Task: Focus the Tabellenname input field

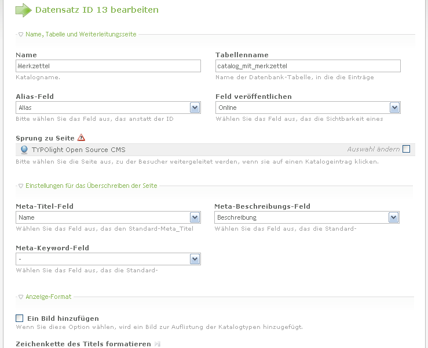Action: (308, 66)
